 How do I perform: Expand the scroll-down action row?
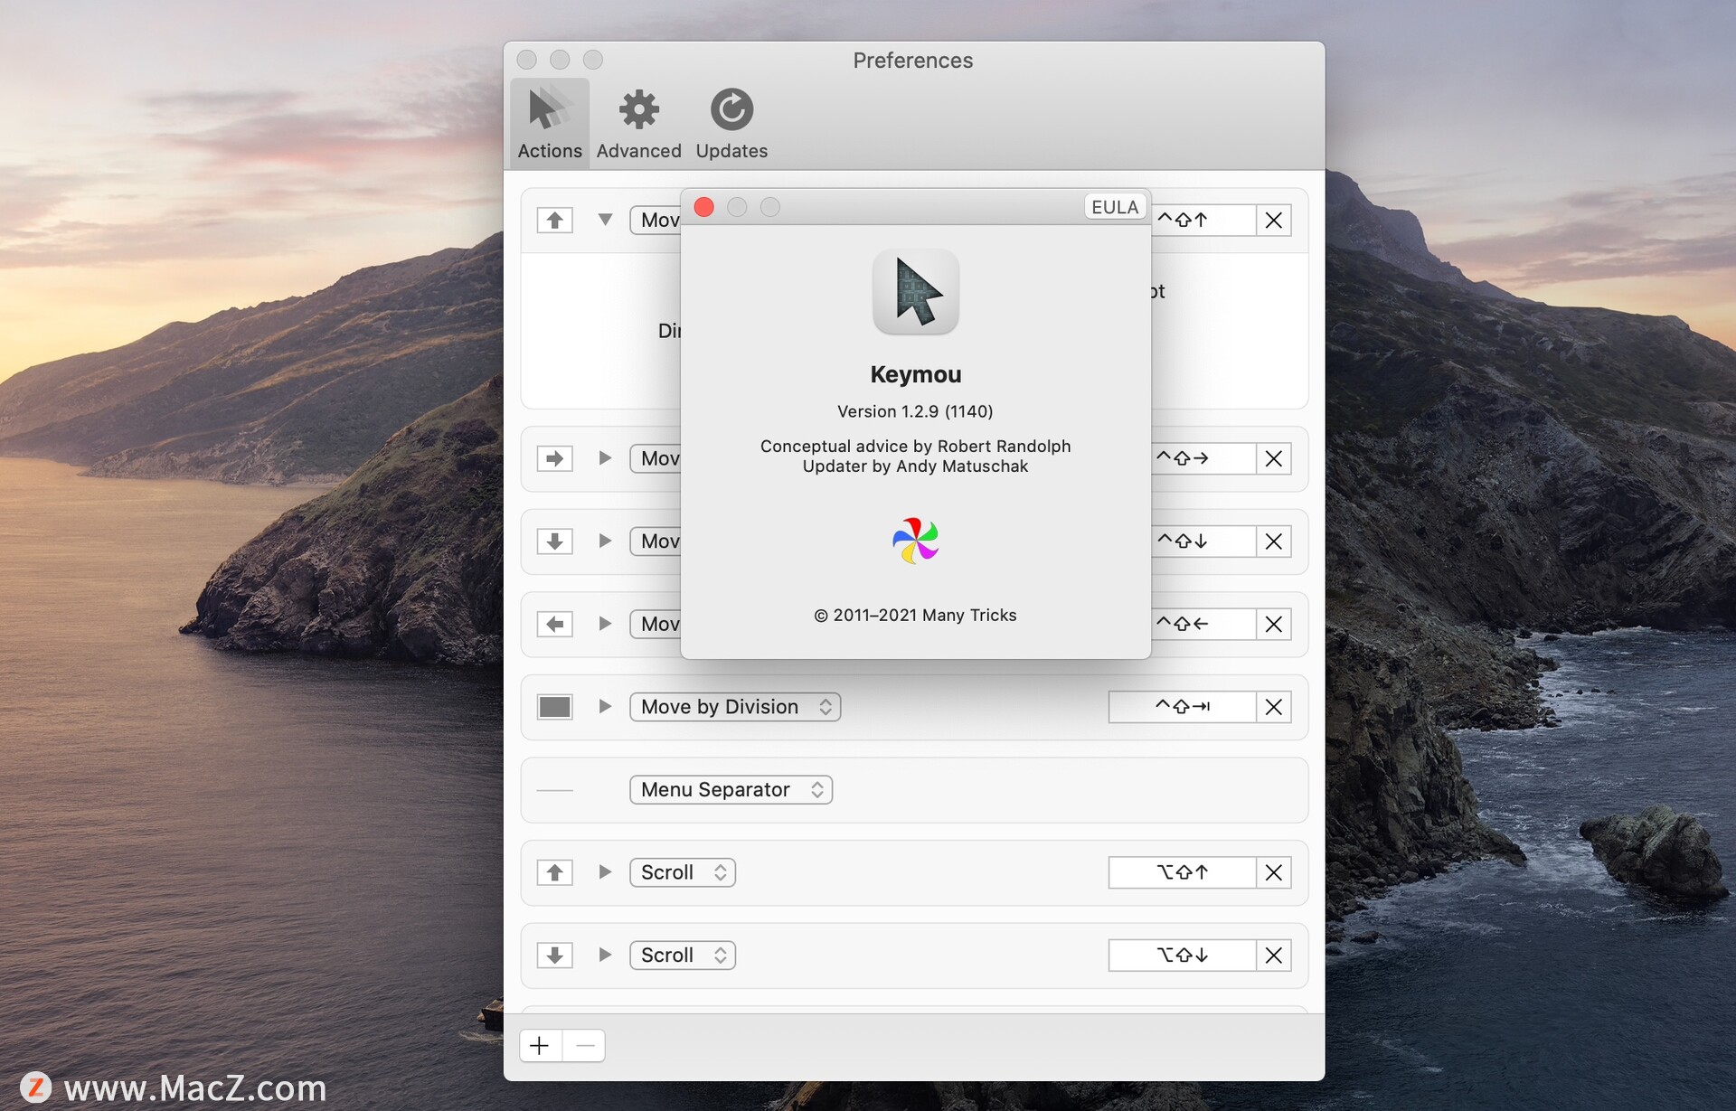605,955
